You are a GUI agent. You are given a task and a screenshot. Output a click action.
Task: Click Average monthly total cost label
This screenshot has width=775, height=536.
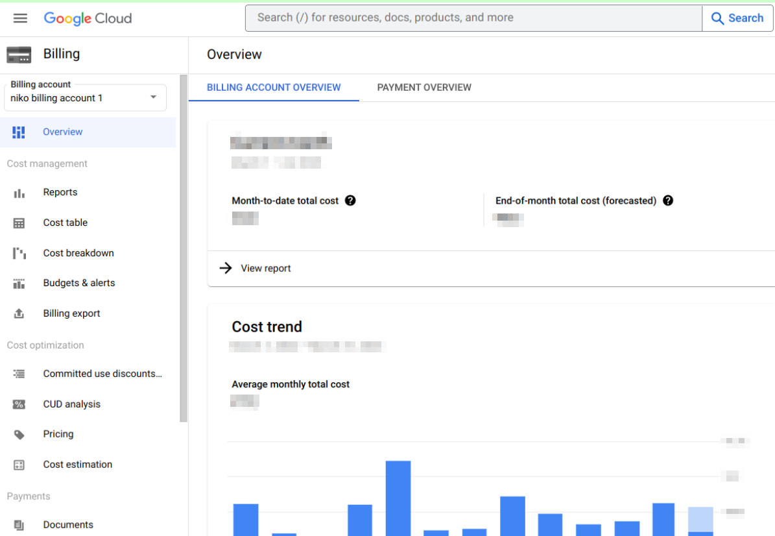click(x=291, y=384)
